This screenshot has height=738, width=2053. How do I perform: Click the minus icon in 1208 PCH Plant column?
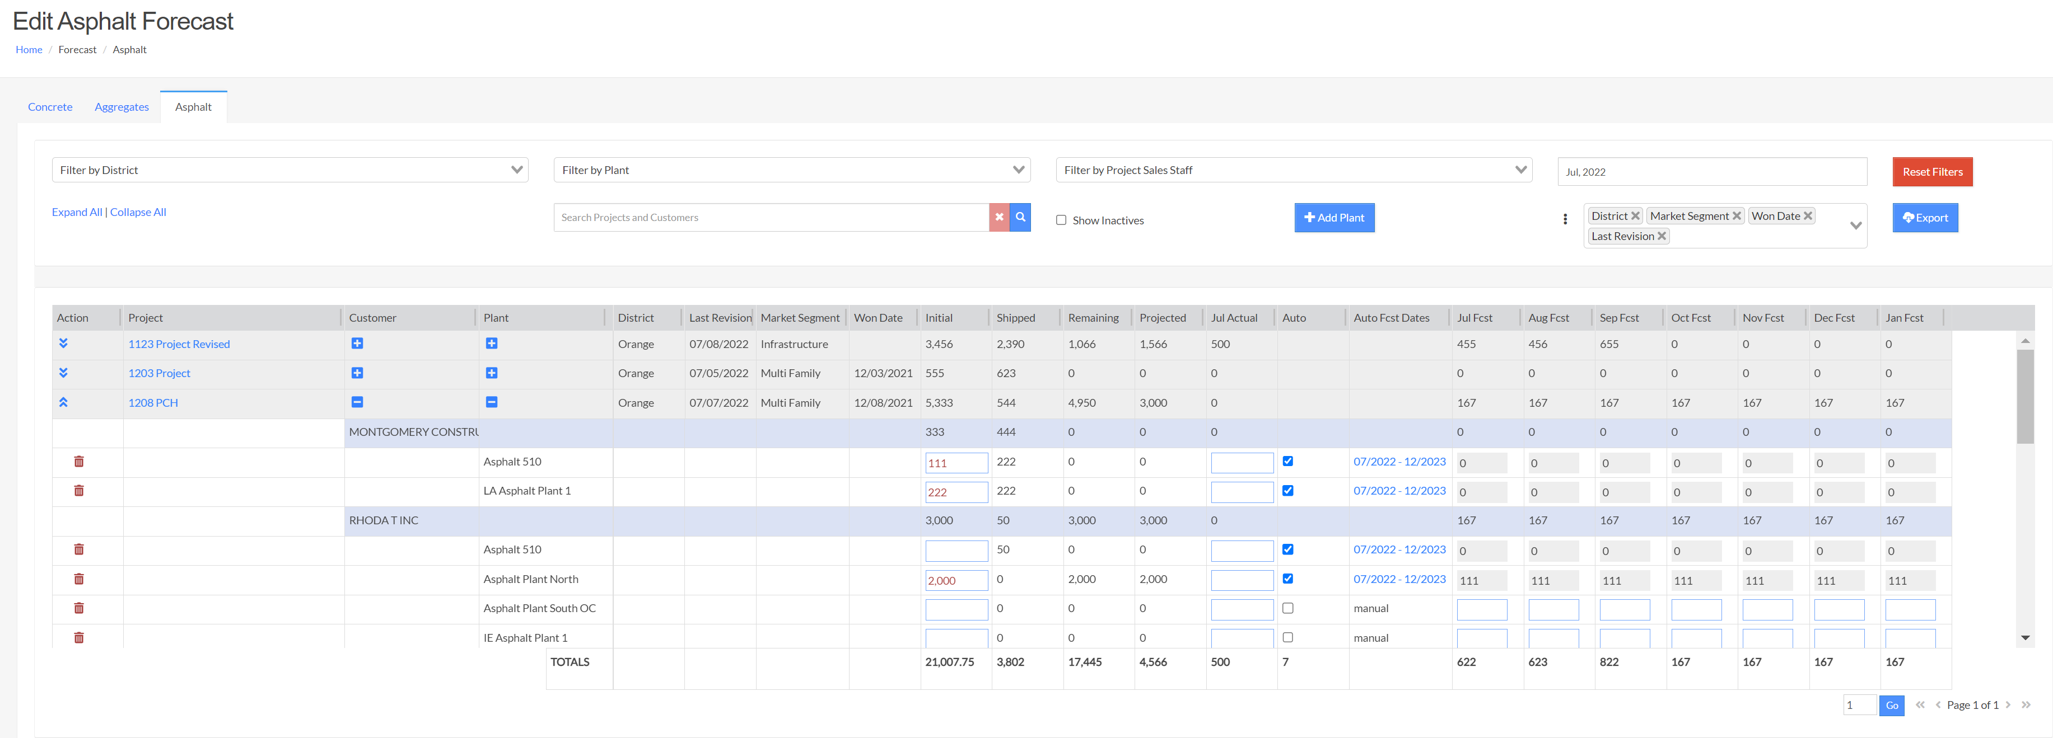492,402
